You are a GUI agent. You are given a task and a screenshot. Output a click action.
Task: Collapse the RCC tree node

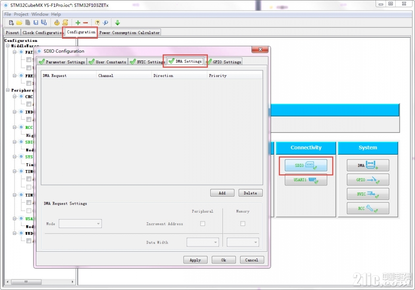click(x=15, y=127)
